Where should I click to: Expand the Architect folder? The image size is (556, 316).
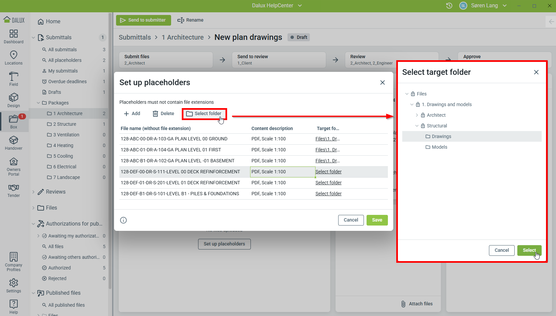click(417, 115)
